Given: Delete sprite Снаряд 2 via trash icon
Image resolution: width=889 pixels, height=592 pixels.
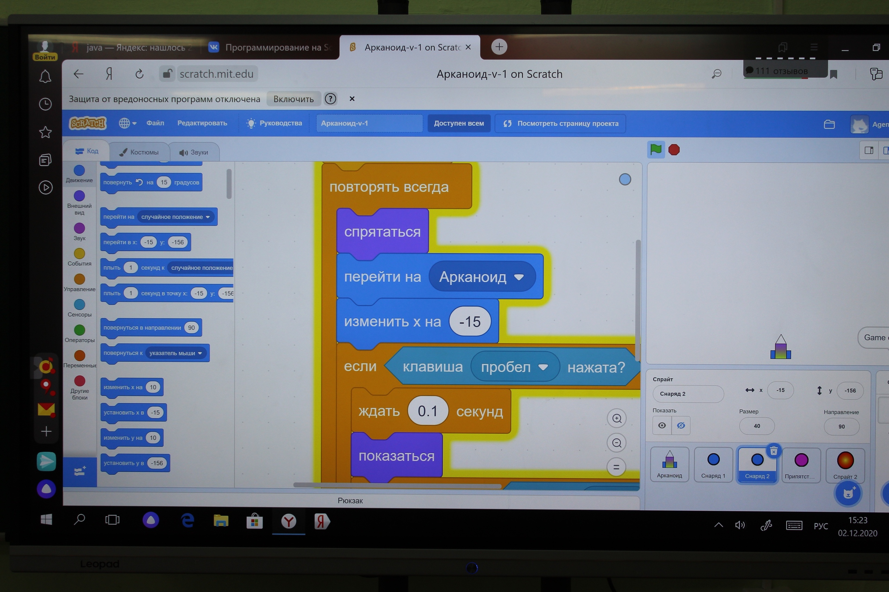Looking at the screenshot, I should tap(774, 451).
